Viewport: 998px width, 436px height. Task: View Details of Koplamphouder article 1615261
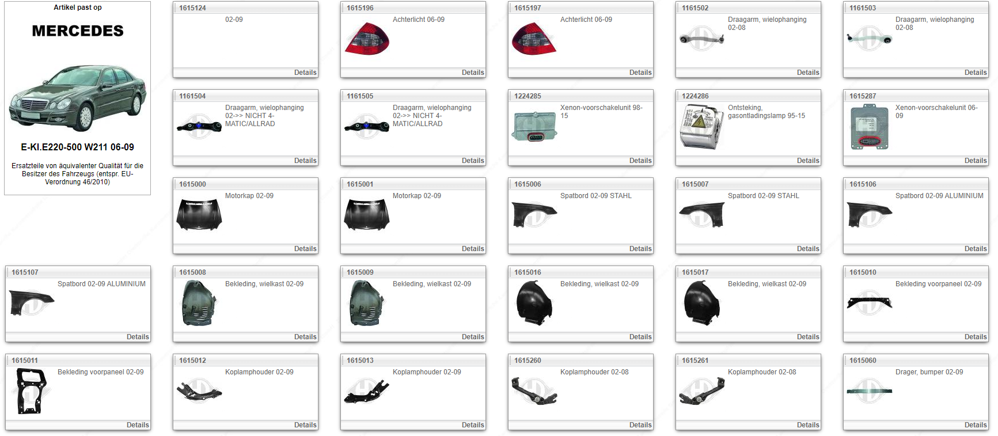(808, 425)
